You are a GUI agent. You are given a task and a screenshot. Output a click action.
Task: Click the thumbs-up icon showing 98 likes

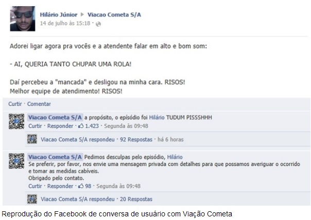point(81,186)
